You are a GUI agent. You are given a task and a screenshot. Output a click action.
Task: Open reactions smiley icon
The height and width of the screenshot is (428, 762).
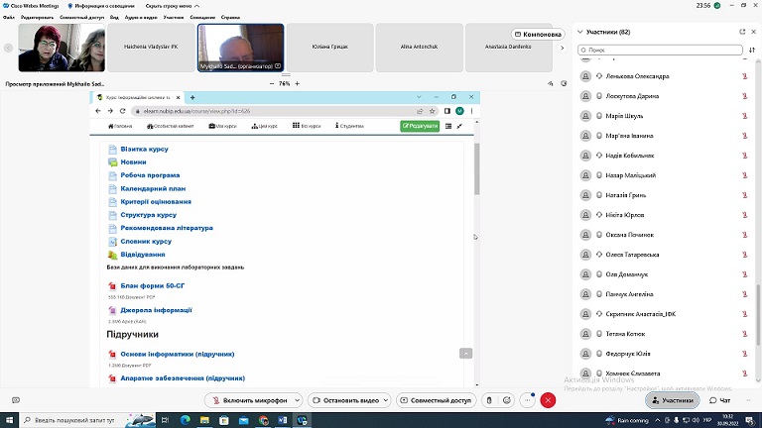[x=507, y=400]
